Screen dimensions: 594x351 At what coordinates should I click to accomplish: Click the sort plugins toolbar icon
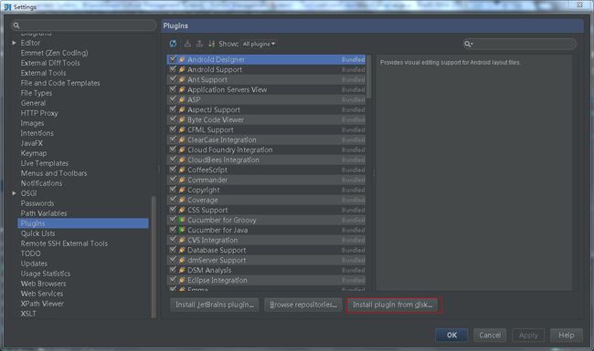tap(211, 44)
